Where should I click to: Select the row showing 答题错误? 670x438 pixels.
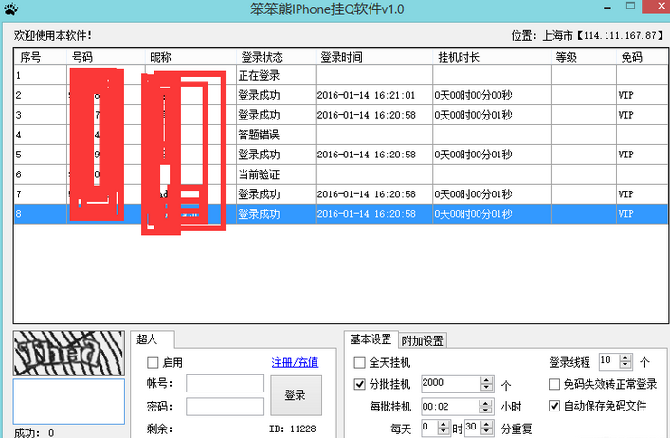coord(341,135)
